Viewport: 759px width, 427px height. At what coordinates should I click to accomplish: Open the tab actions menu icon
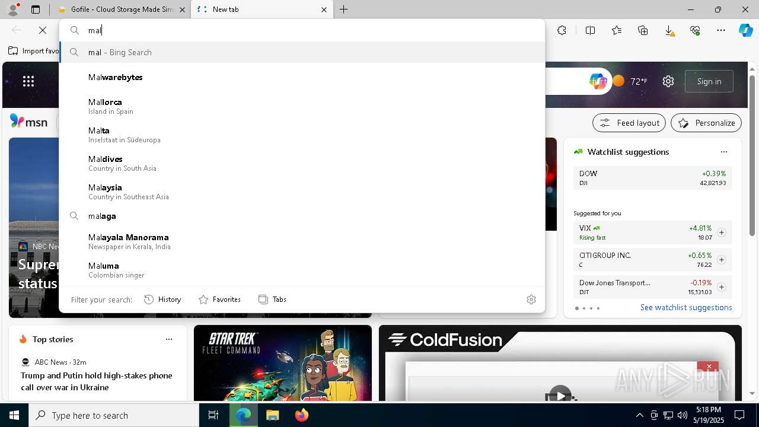36,9
